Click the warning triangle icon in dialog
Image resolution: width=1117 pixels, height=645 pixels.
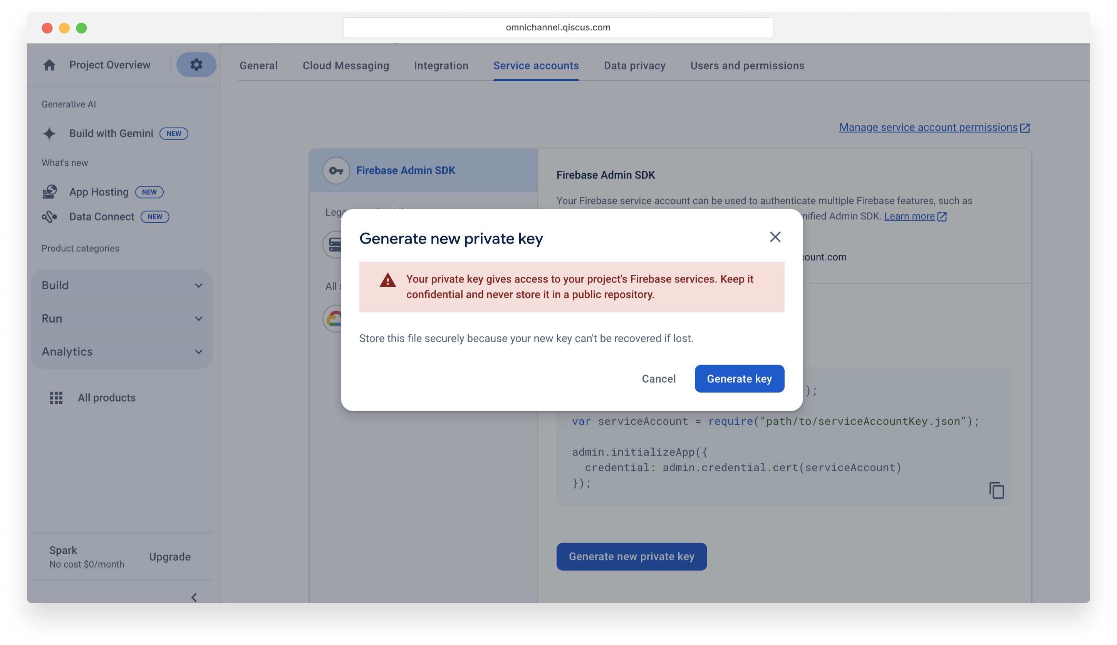(x=387, y=280)
